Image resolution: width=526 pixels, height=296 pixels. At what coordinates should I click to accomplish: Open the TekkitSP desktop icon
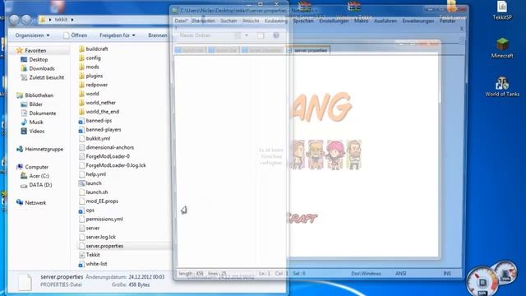tap(502, 10)
